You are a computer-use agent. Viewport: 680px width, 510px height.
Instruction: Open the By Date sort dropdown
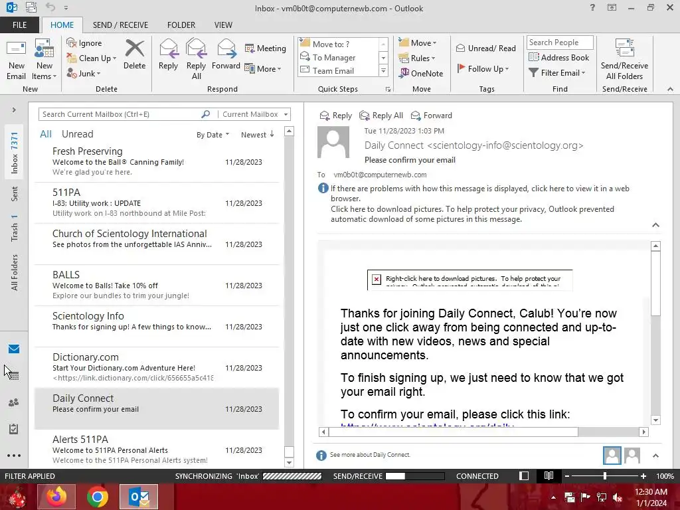pos(213,135)
